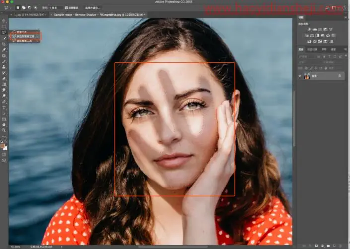Select the History Brush tool
350x249 pixels.
pos(4,73)
